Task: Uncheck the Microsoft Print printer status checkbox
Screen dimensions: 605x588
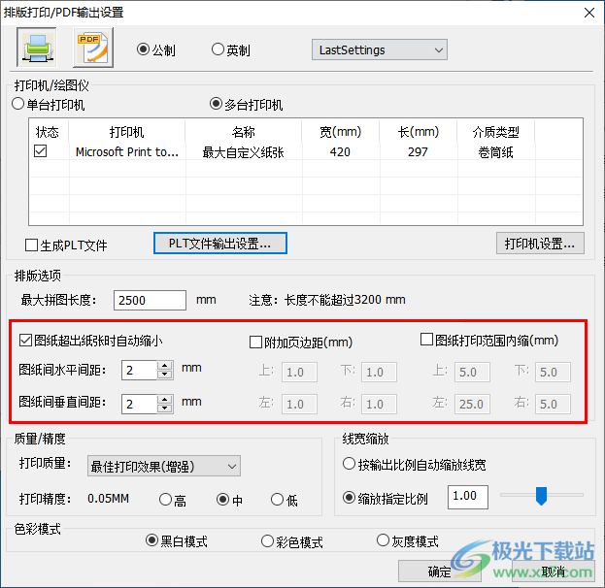Action: point(41,151)
